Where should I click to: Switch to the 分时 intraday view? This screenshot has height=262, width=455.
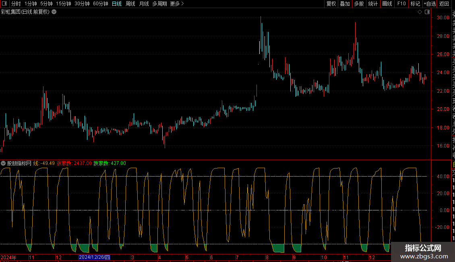[x=16, y=4]
